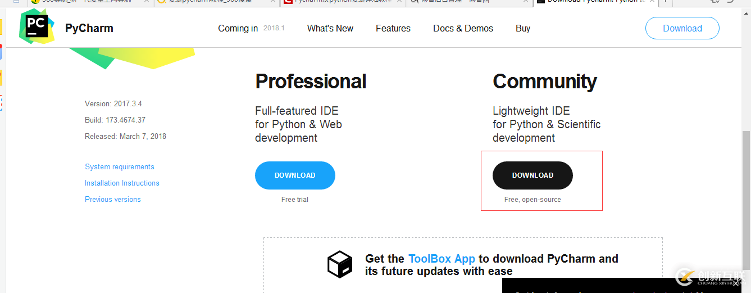Viewport: 751px width, 293px height.
Task: Click the 'Released: March 7, 2018' text
Action: click(126, 137)
